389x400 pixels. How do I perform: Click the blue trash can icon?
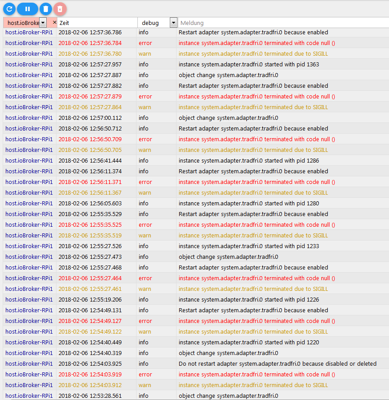pyautogui.click(x=45, y=8)
